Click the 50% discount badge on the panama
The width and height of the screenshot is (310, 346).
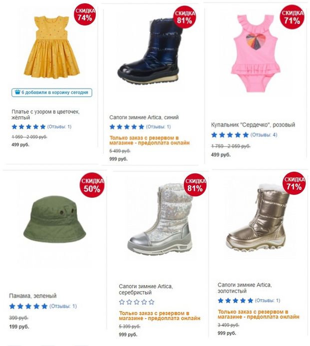point(92,185)
